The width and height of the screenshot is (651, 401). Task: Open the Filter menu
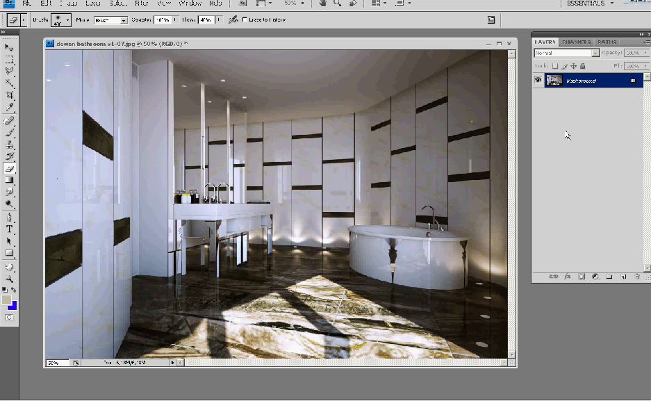coord(142,3)
